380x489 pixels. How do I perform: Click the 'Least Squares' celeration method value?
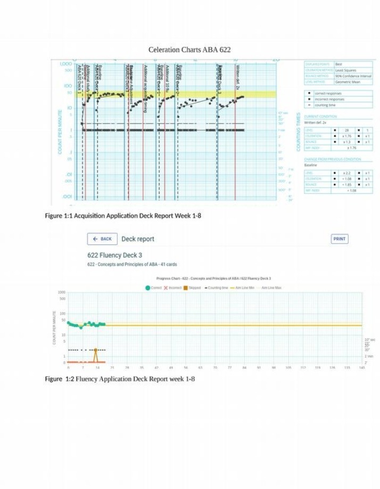[346, 70]
